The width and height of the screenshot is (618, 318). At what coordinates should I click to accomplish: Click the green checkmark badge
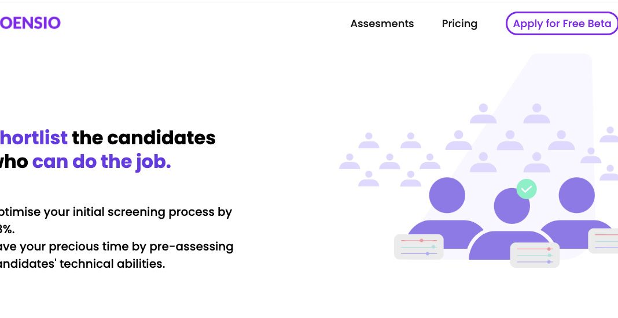(527, 189)
